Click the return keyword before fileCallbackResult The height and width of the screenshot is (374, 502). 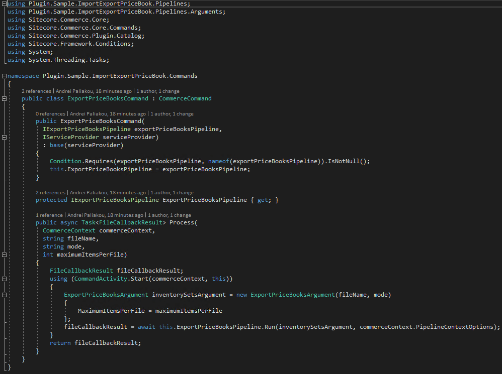60,343
